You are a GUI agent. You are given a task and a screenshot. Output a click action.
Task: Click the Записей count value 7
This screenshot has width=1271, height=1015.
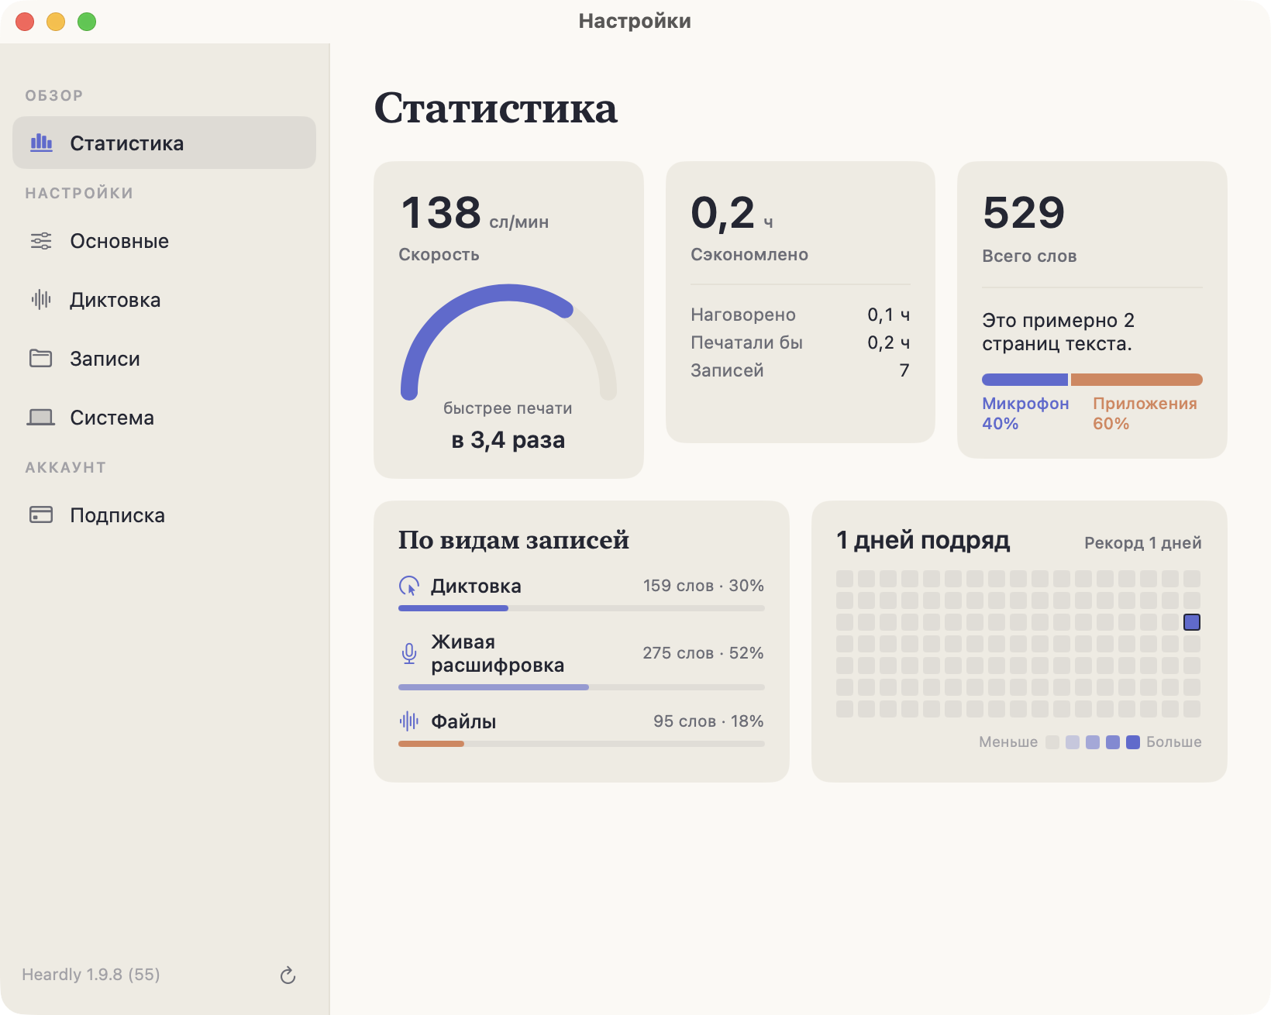(904, 370)
